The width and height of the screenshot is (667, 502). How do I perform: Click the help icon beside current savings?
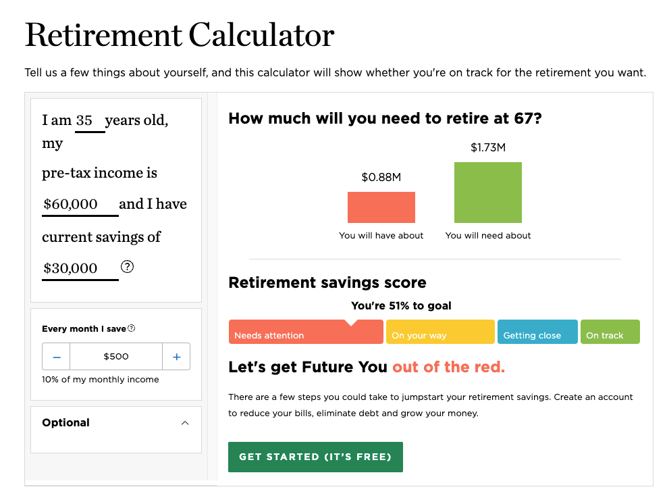tap(127, 267)
